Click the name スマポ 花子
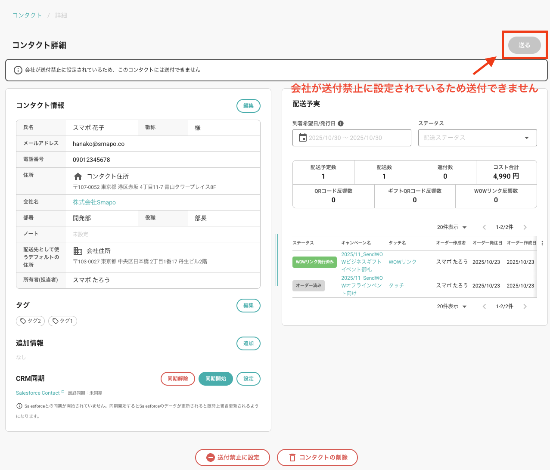This screenshot has height=470, width=550. (89, 128)
